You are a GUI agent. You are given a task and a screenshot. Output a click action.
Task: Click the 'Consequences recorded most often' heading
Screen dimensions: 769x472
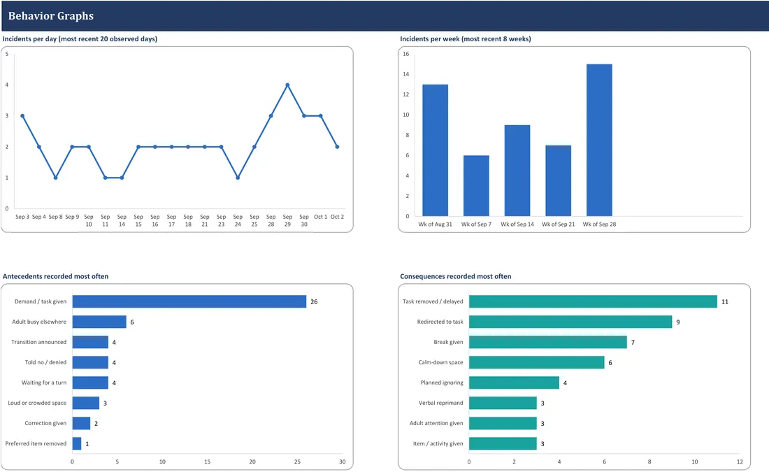pyautogui.click(x=456, y=276)
